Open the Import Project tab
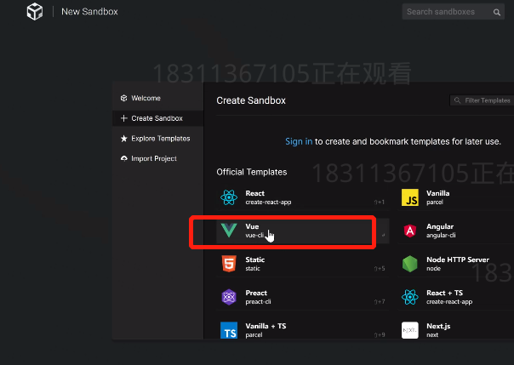 tap(157, 158)
